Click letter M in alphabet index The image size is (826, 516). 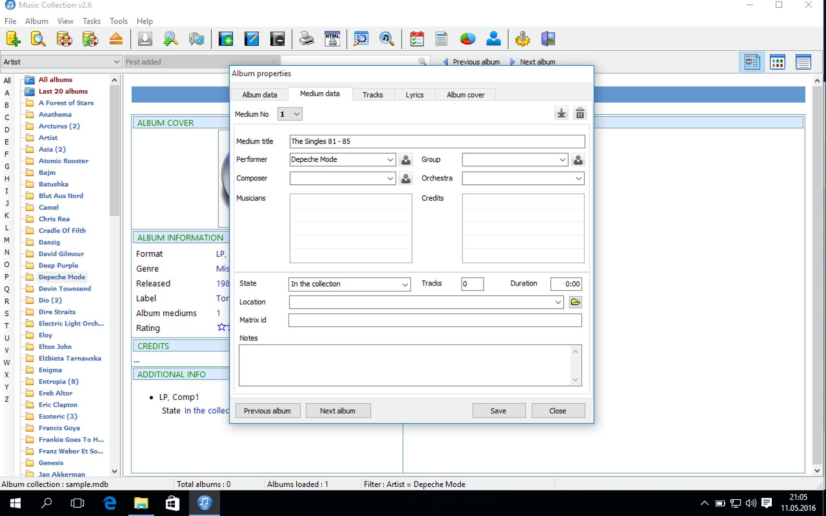pyautogui.click(x=7, y=240)
